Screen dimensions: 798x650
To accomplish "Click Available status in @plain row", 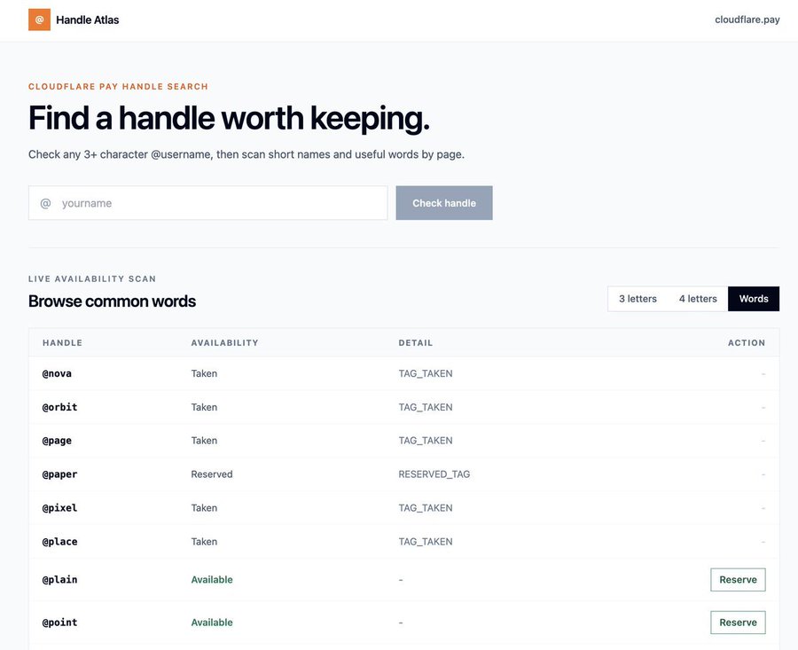I will pyautogui.click(x=212, y=580).
